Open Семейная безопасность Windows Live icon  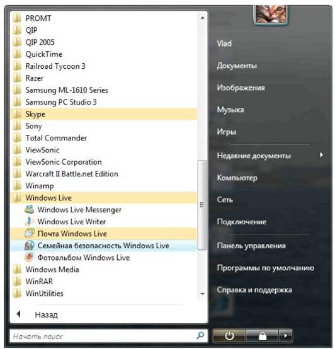[29, 246]
